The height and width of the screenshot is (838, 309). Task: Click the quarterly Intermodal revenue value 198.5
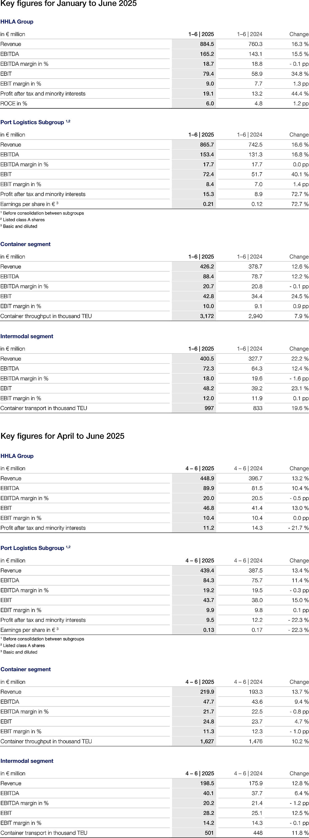207,784
